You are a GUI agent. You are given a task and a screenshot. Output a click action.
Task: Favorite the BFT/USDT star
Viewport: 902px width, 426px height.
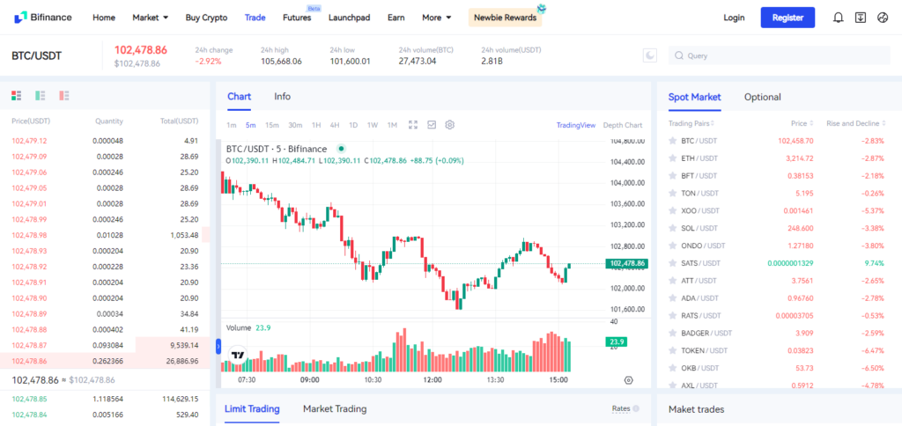pos(672,176)
